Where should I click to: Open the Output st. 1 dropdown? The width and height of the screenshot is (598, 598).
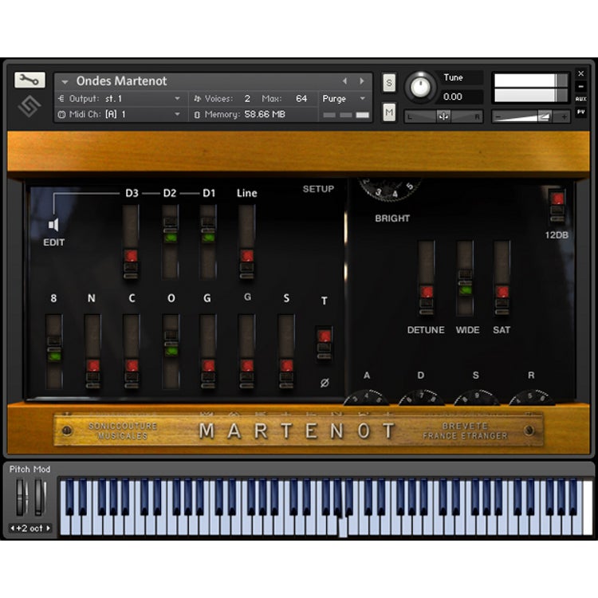177,98
